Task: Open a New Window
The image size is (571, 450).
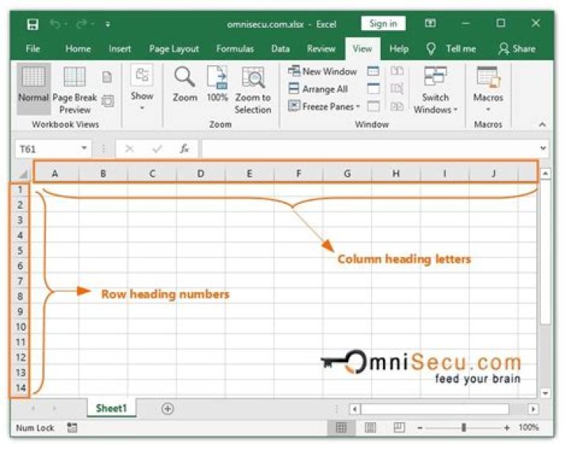Action: coord(322,71)
